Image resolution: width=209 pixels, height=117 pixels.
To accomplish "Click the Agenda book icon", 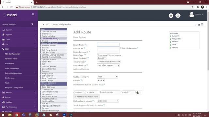I will point(3,35).
